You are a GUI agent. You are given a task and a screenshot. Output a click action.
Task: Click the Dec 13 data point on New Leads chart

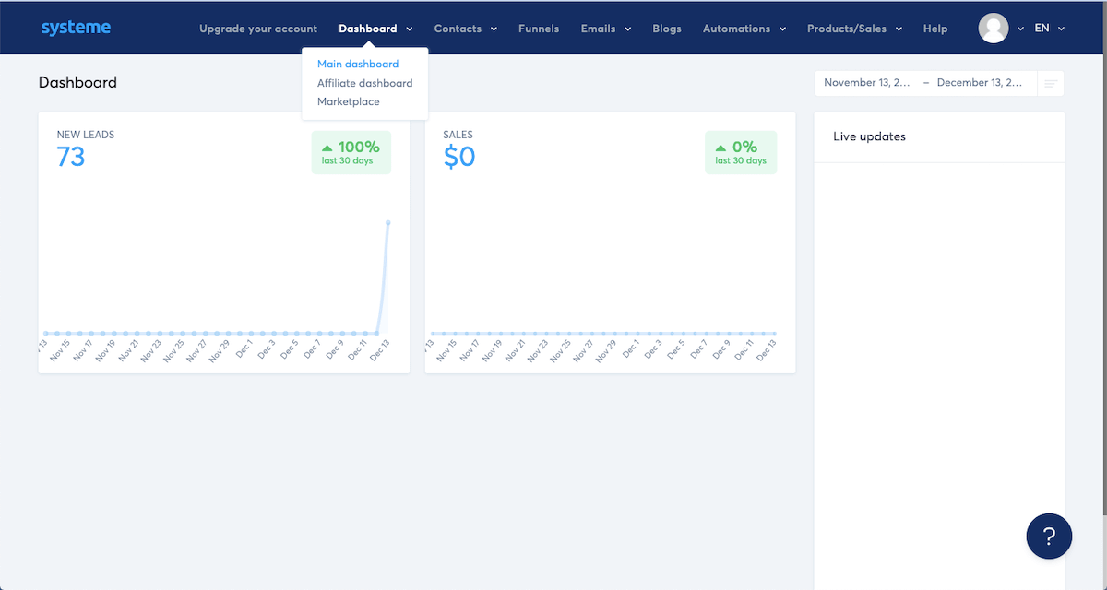[388, 223]
